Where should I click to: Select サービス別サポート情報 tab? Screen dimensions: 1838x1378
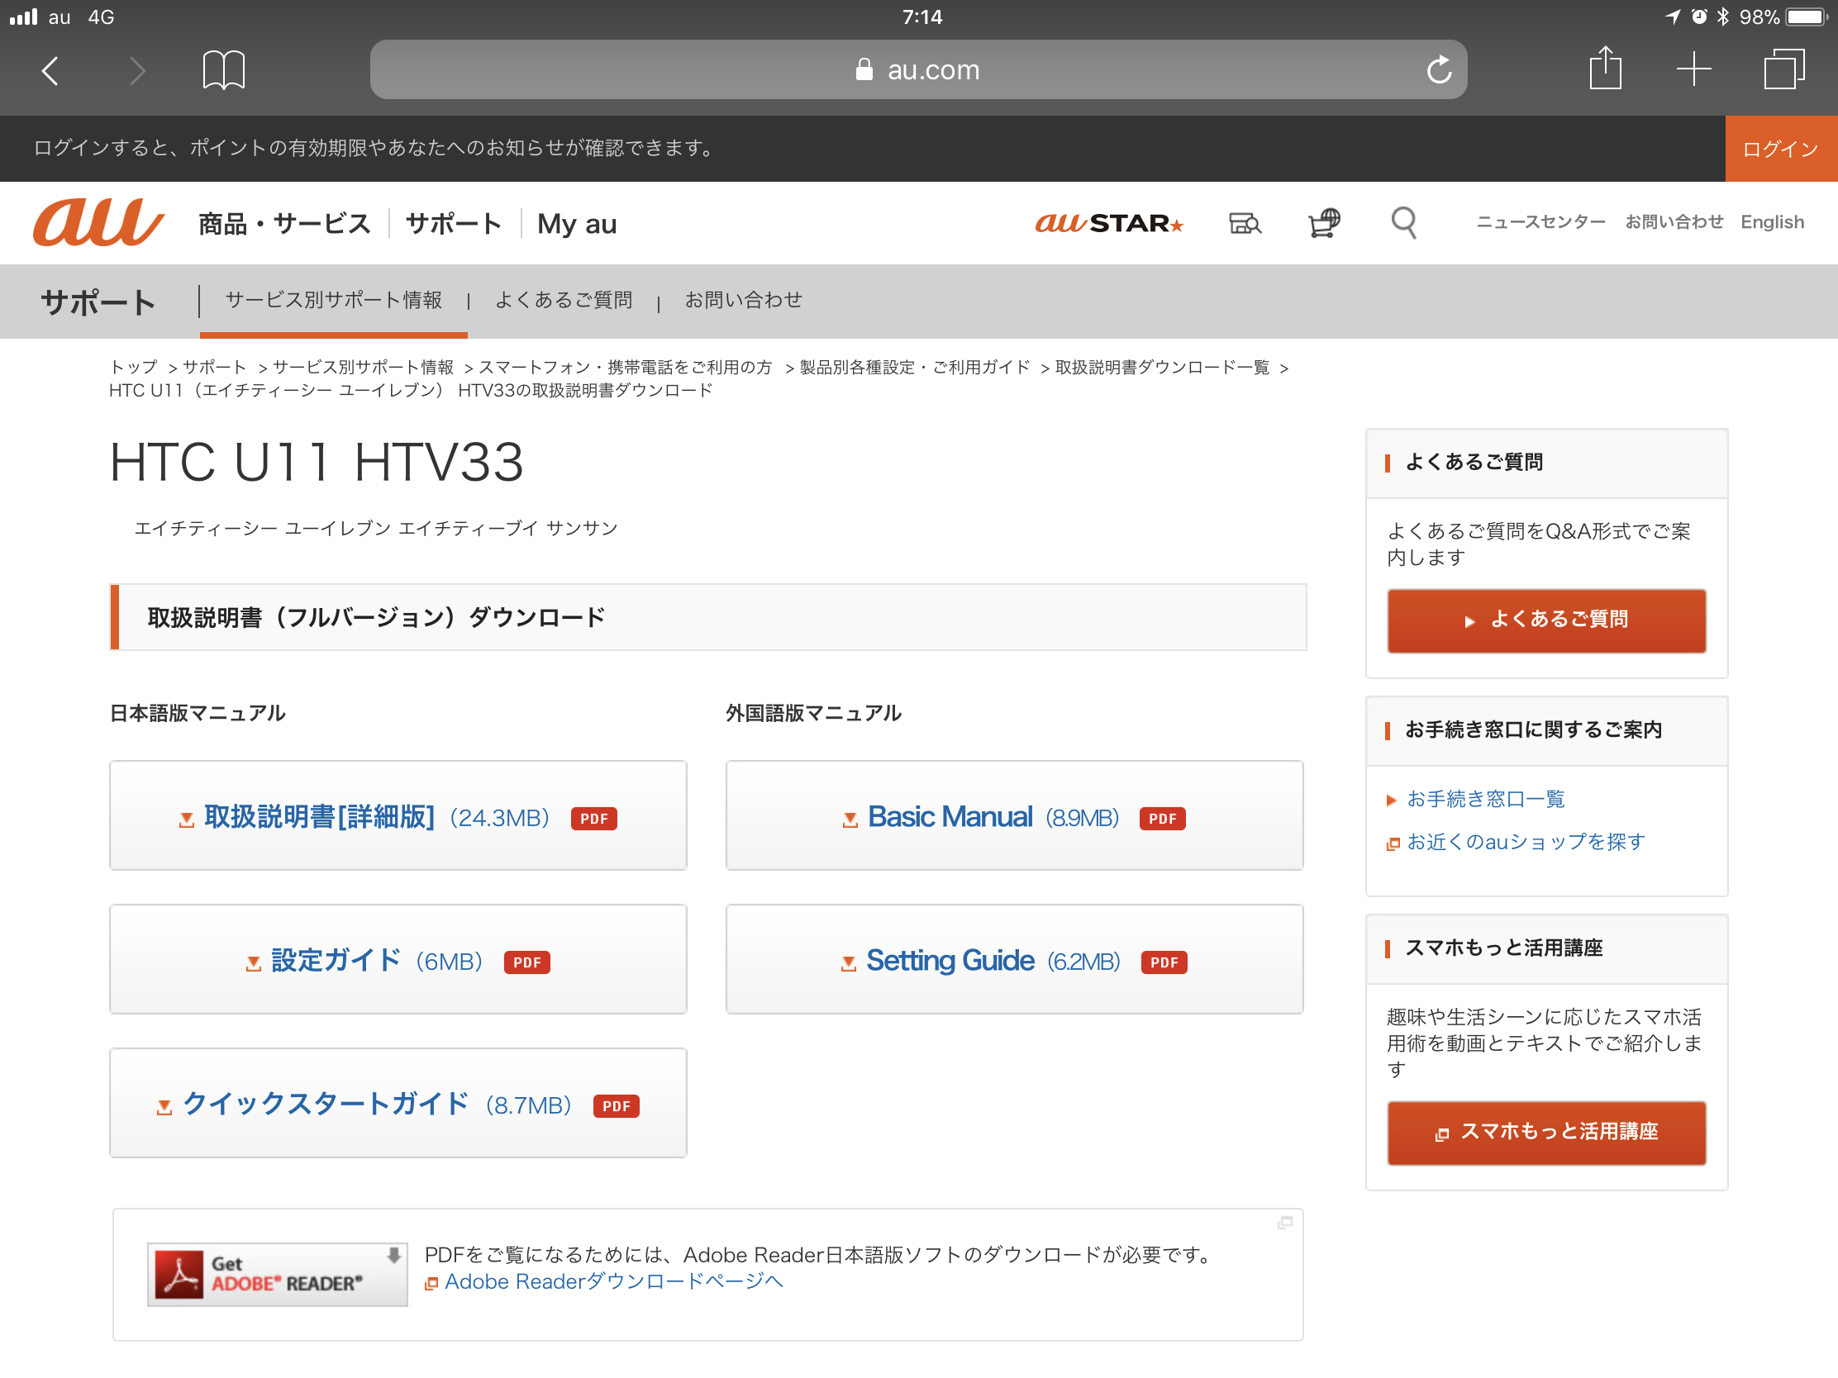tap(333, 300)
